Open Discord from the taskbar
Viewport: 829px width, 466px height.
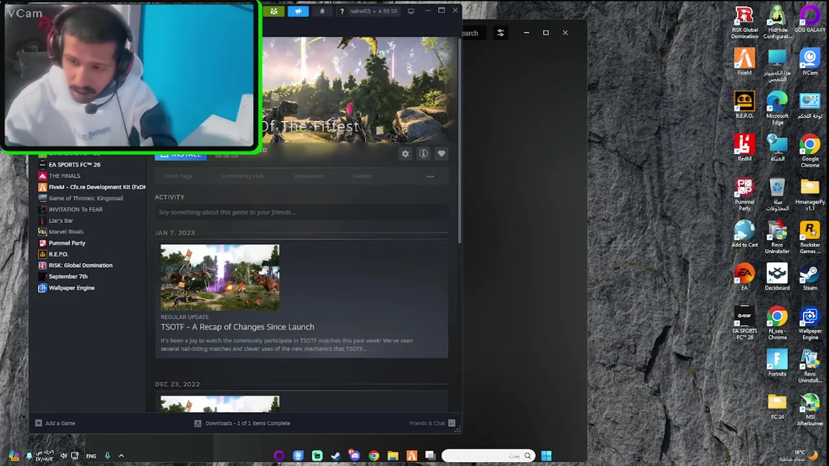click(354, 456)
